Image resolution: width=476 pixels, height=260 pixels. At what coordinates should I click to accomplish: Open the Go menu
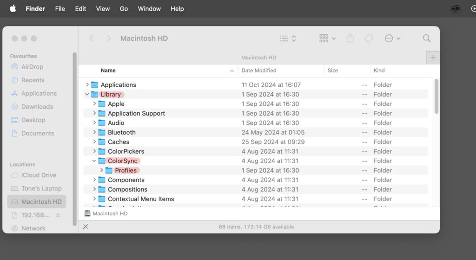[124, 9]
